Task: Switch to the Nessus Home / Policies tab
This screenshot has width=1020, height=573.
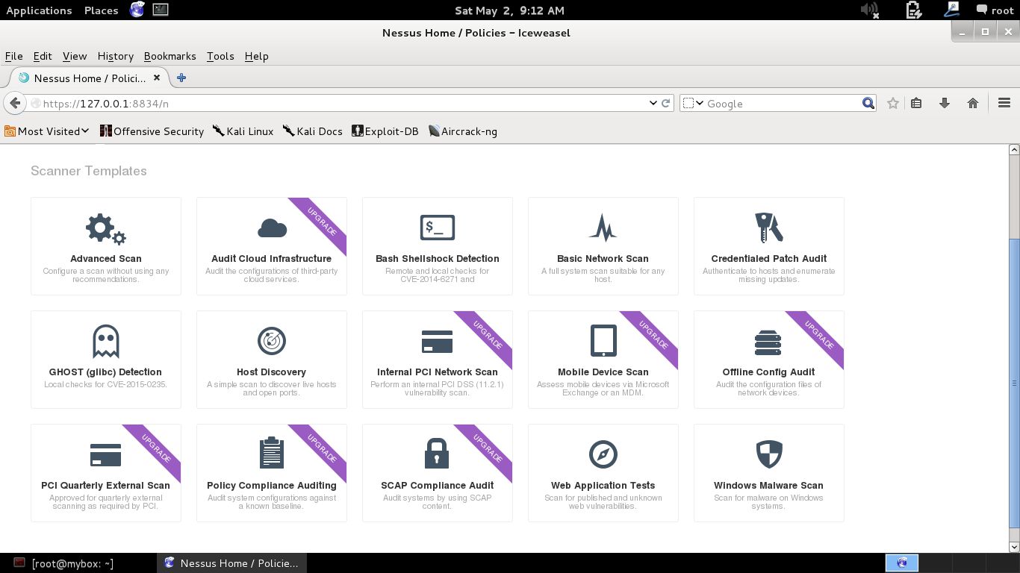Action: pos(90,78)
